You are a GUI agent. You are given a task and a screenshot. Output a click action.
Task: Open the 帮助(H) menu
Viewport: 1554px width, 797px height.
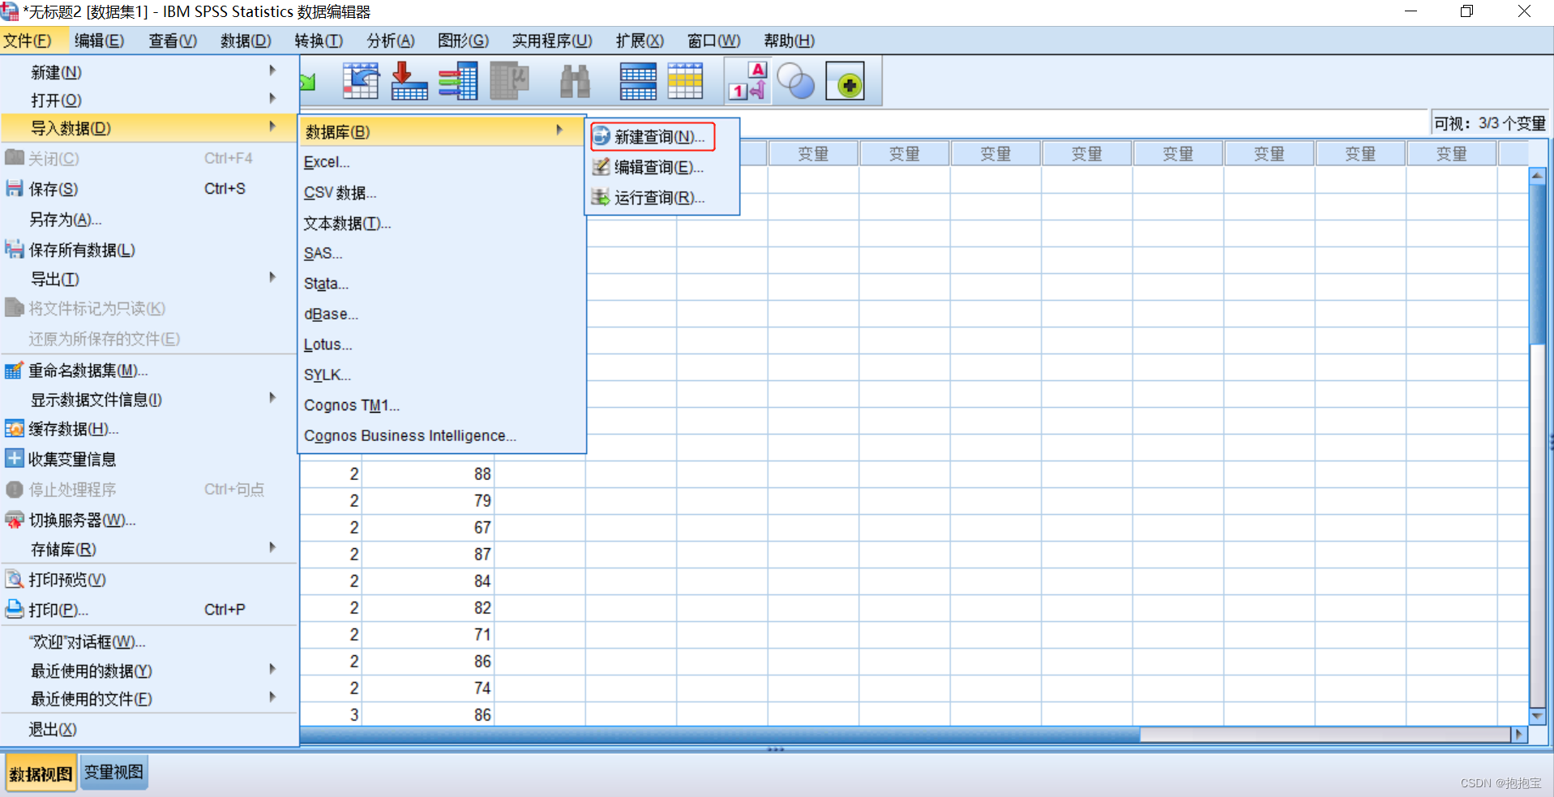point(789,41)
